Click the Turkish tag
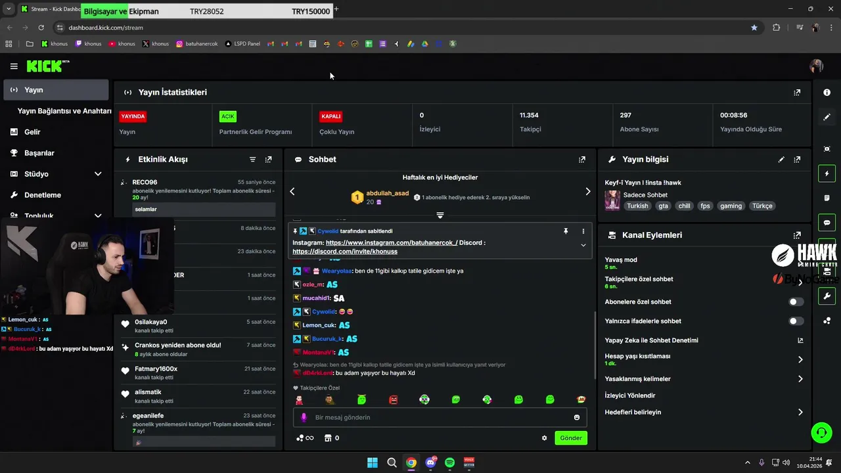Viewport: 841px width, 473px height. 637,206
